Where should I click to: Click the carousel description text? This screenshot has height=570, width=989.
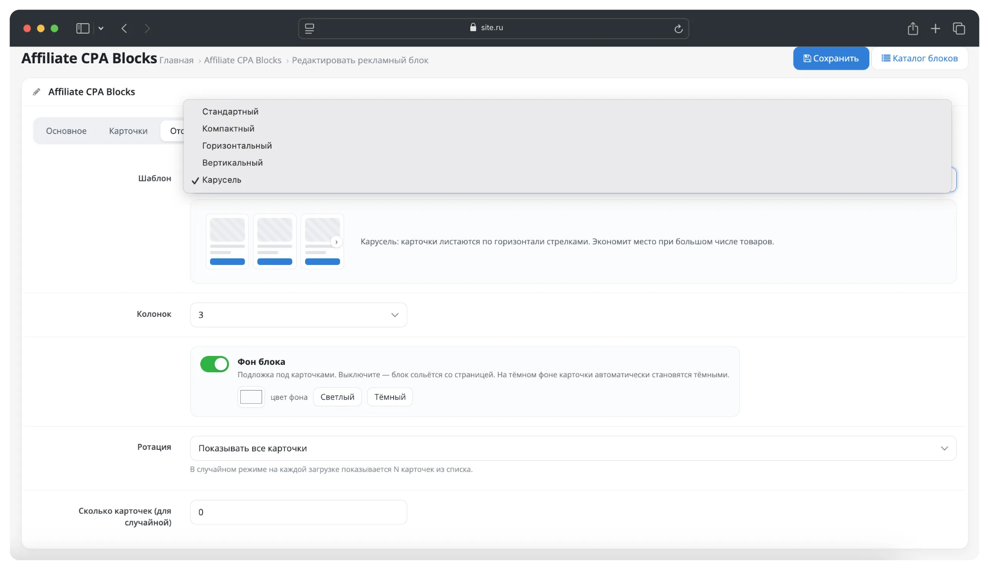(567, 242)
